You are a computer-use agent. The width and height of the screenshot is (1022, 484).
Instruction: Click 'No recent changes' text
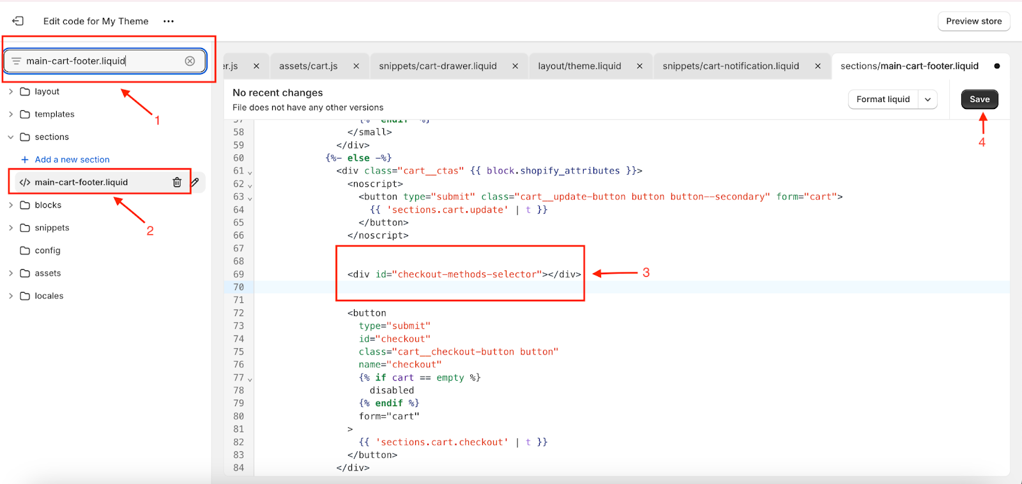pyautogui.click(x=278, y=92)
